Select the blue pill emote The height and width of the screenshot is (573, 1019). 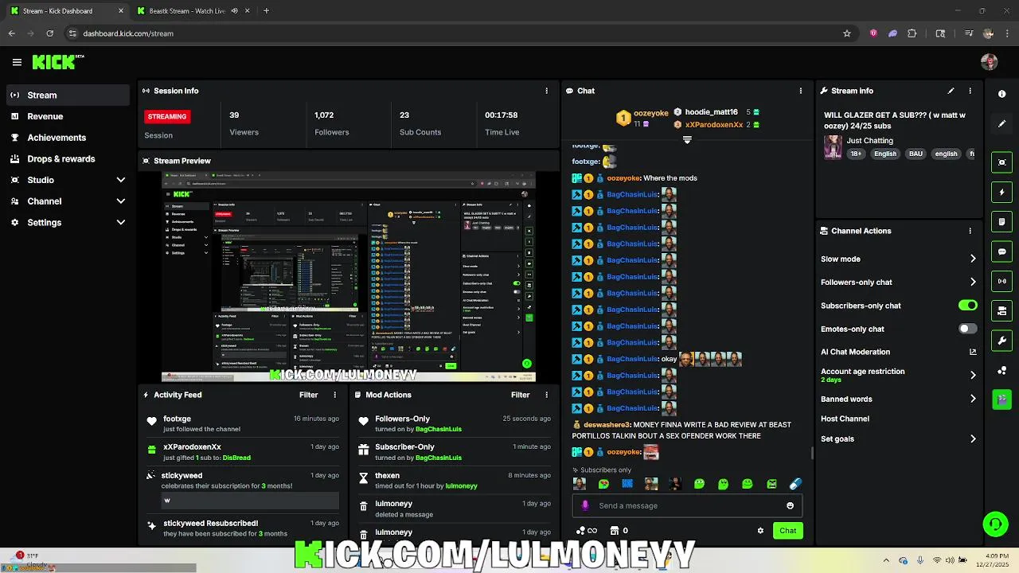click(795, 484)
